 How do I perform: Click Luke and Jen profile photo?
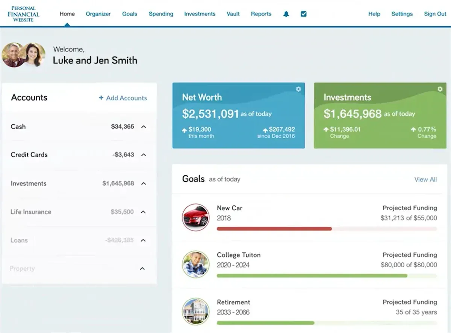coord(23,55)
